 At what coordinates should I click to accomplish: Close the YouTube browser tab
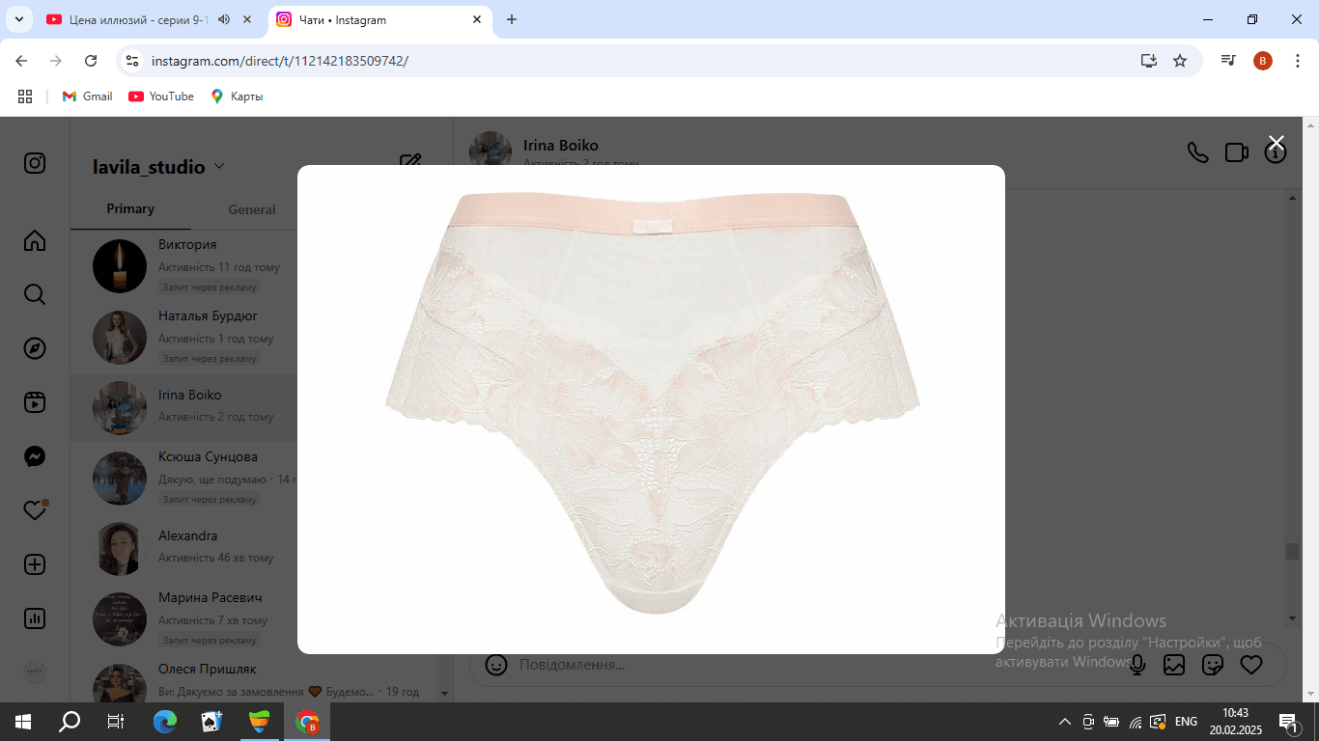(x=248, y=19)
